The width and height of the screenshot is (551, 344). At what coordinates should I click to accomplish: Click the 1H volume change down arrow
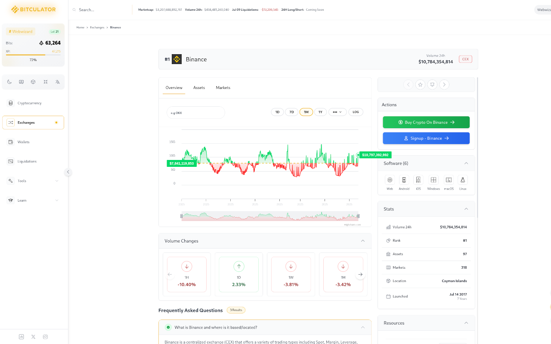coord(187,267)
